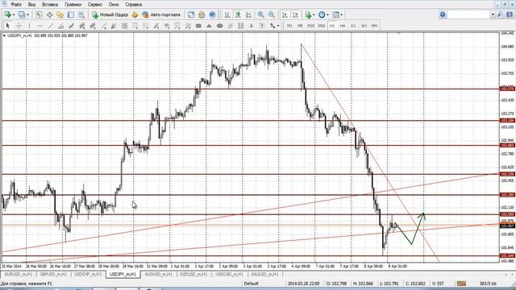Toggle chart auto scroll
The height and width of the screenshot is (290, 516).
285,14
